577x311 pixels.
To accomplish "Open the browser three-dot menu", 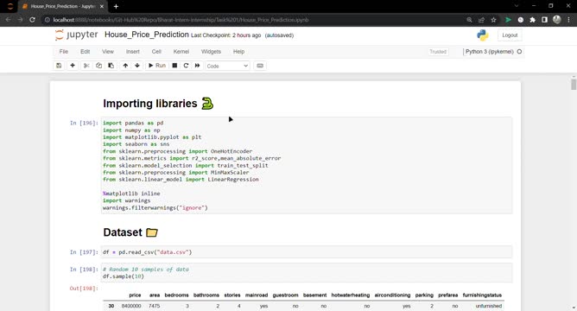I will pos(569,20).
